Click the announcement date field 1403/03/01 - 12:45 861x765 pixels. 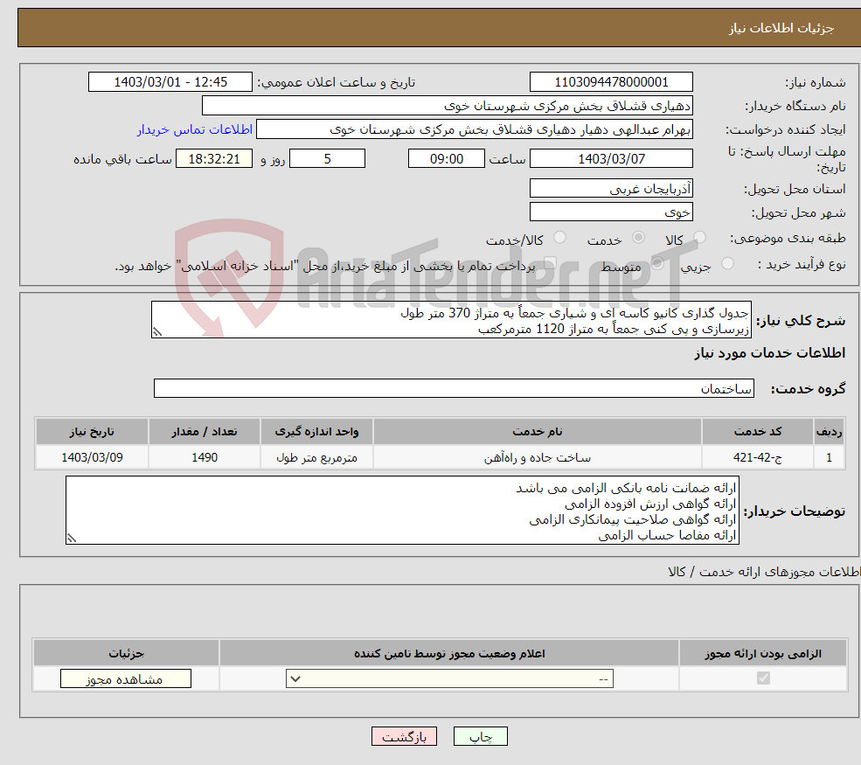(170, 82)
